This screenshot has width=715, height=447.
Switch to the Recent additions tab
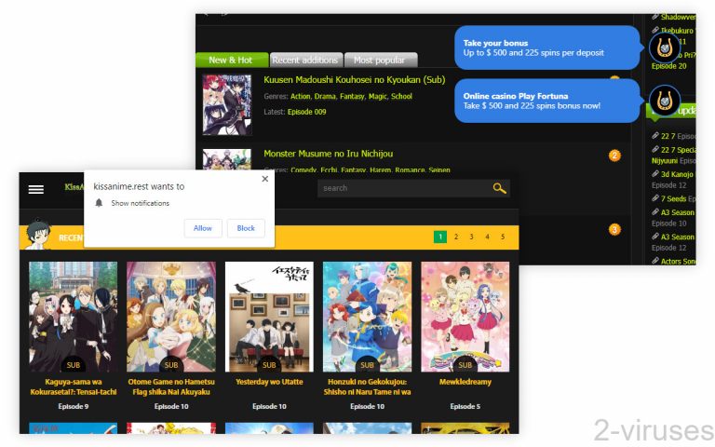(305, 61)
